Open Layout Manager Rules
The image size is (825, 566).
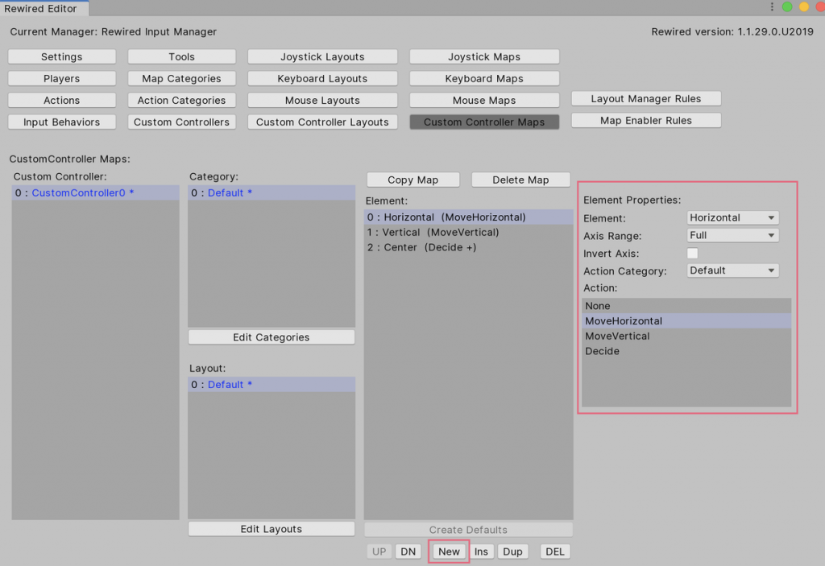646,98
